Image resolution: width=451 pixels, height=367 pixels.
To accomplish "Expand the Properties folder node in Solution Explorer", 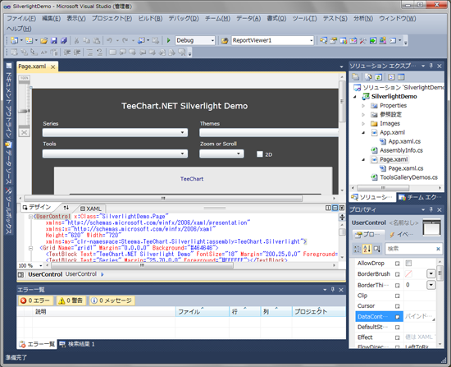I will (363, 106).
